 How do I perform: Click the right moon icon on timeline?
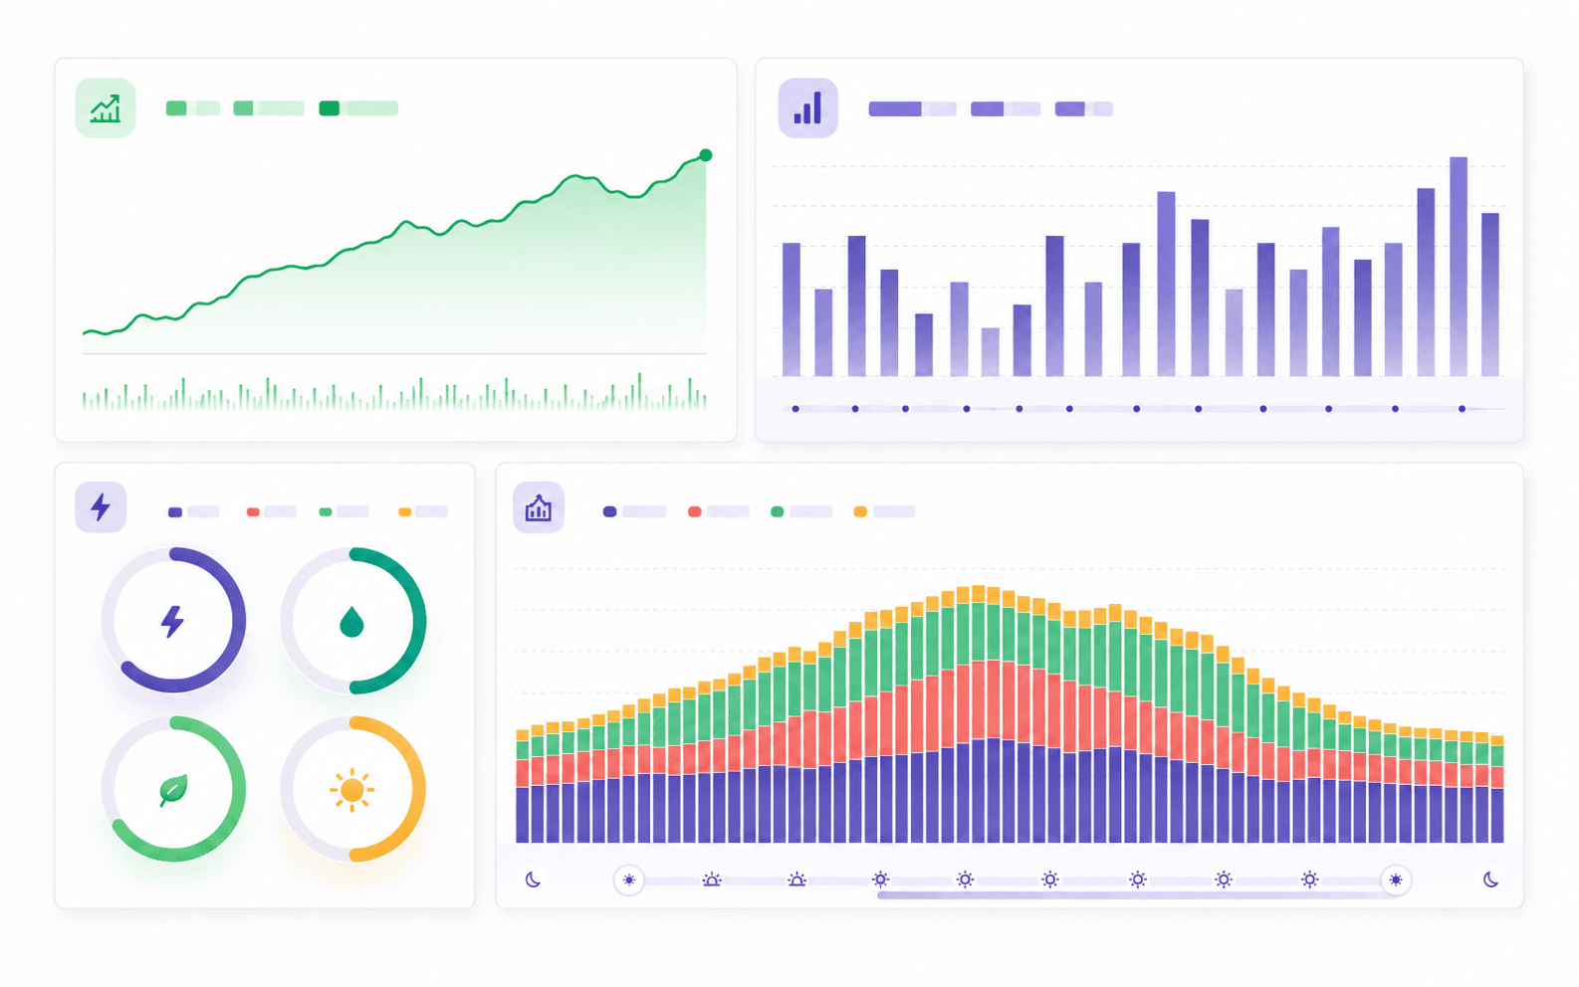pyautogui.click(x=1490, y=880)
